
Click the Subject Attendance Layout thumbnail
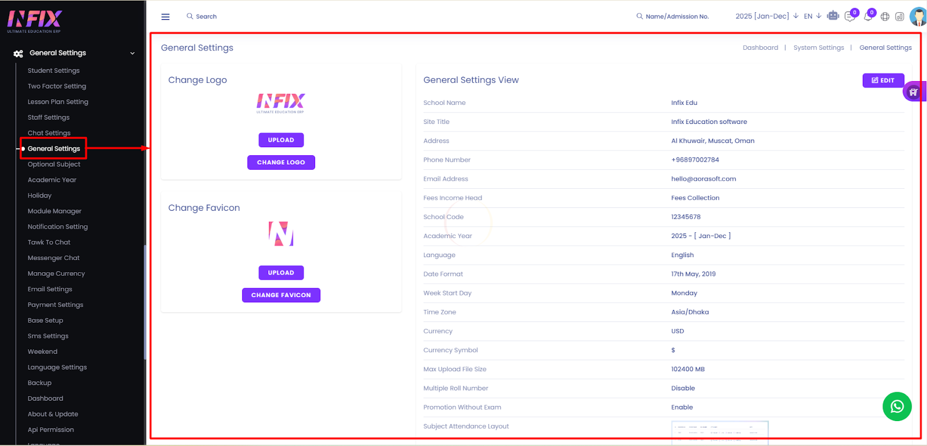pyautogui.click(x=720, y=433)
